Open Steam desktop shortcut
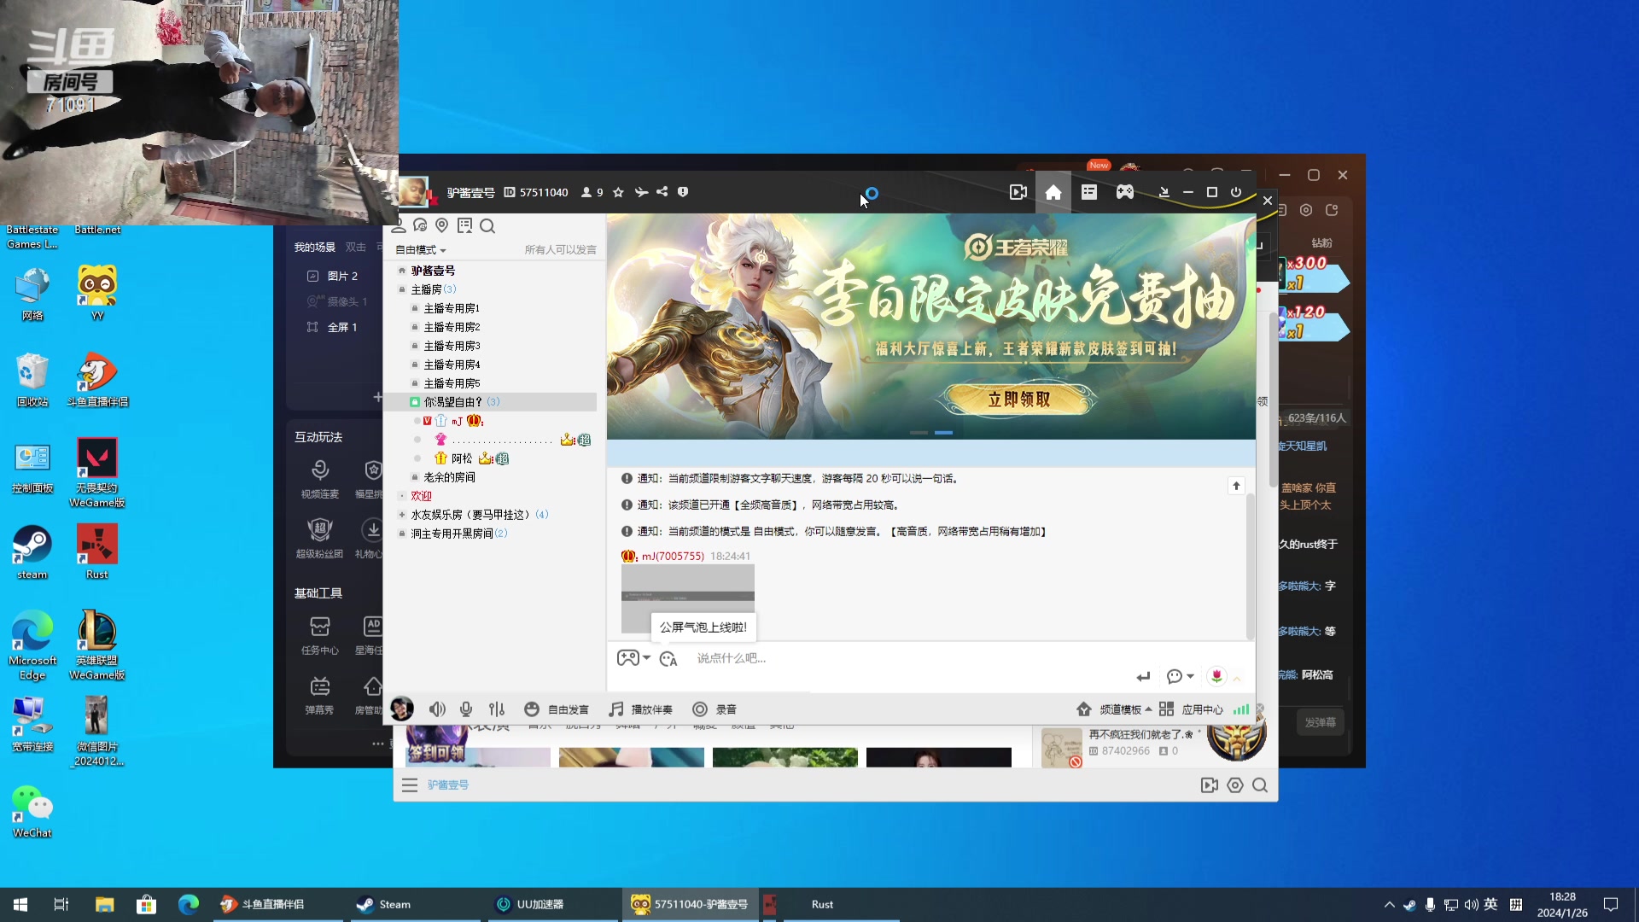 pos(32,552)
